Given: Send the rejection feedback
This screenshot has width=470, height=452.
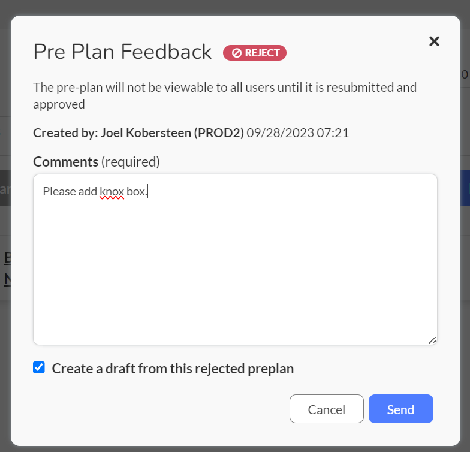Looking at the screenshot, I should [x=400, y=409].
